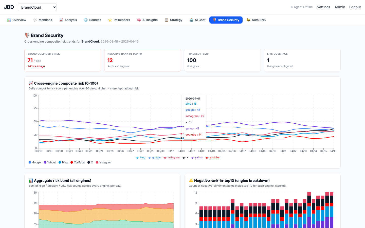Click the black X legend color dot

(89, 162)
